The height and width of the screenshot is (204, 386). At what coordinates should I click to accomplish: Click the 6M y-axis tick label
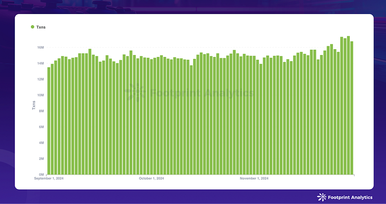pyautogui.click(x=41, y=127)
